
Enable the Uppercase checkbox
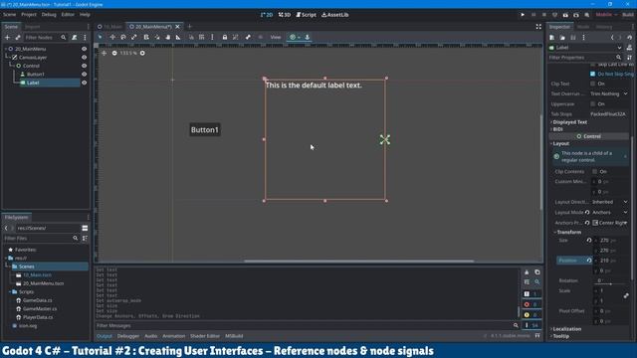pos(593,103)
